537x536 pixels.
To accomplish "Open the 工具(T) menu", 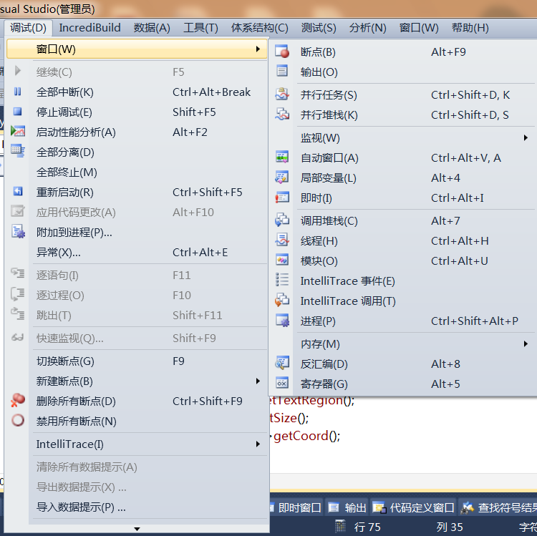I will coord(200,28).
